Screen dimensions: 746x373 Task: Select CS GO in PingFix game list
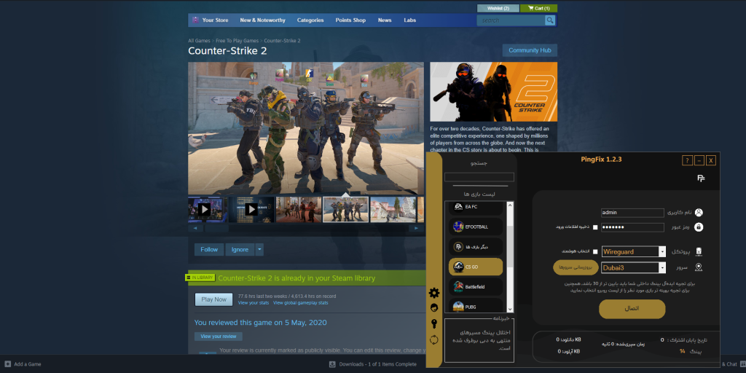pos(476,267)
